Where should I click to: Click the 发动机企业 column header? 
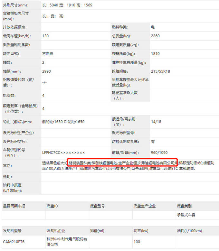[56, 231]
